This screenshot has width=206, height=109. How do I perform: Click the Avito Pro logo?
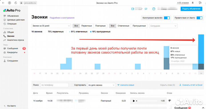point(12,10)
